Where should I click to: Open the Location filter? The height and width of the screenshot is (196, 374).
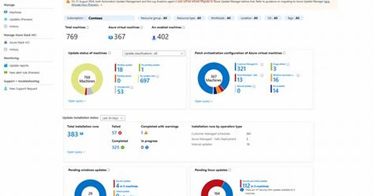[249, 18]
